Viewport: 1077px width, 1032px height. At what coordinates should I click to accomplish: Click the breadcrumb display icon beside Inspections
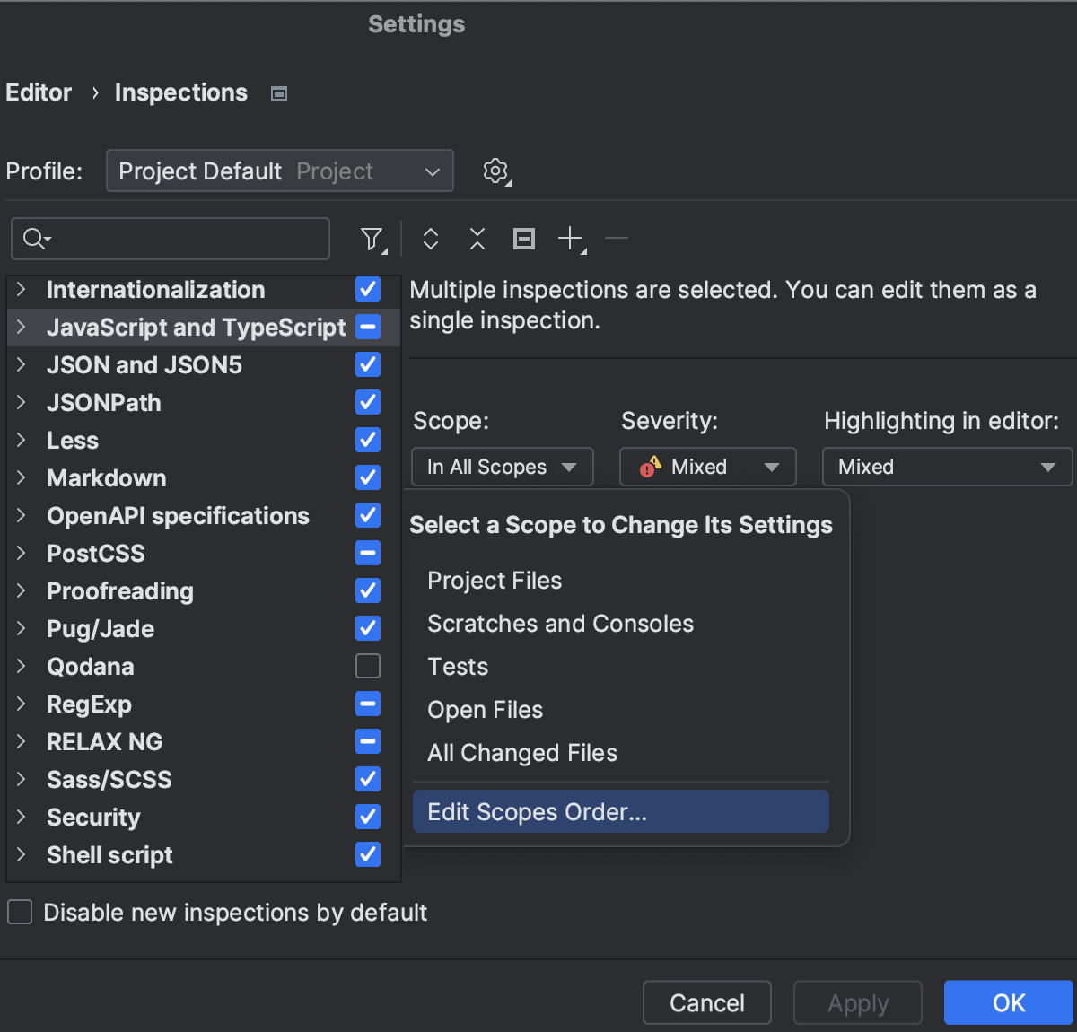tap(278, 92)
